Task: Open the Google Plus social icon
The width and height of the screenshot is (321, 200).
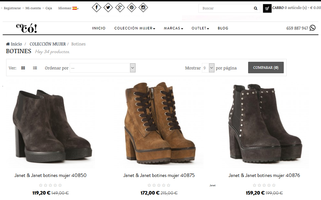Action: 120,8
